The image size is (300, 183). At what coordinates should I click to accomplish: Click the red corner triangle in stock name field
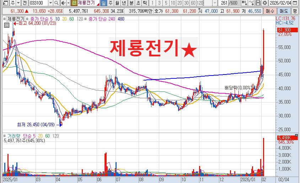[98, 4]
